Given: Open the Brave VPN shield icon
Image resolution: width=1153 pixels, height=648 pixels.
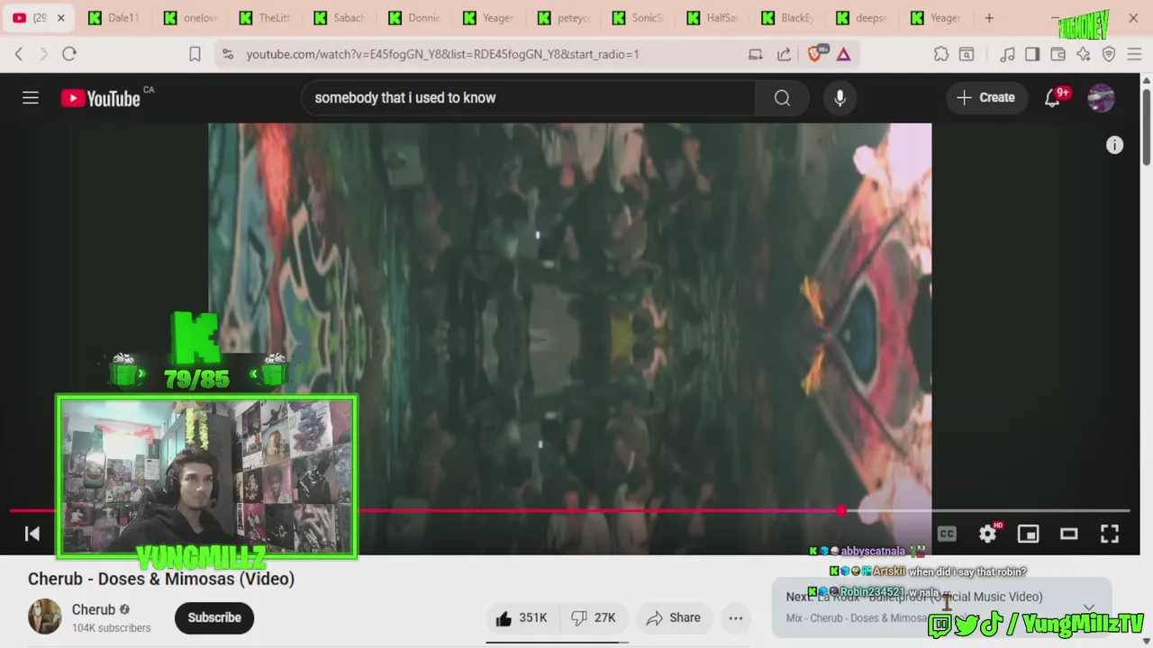Looking at the screenshot, I should click(x=1109, y=54).
